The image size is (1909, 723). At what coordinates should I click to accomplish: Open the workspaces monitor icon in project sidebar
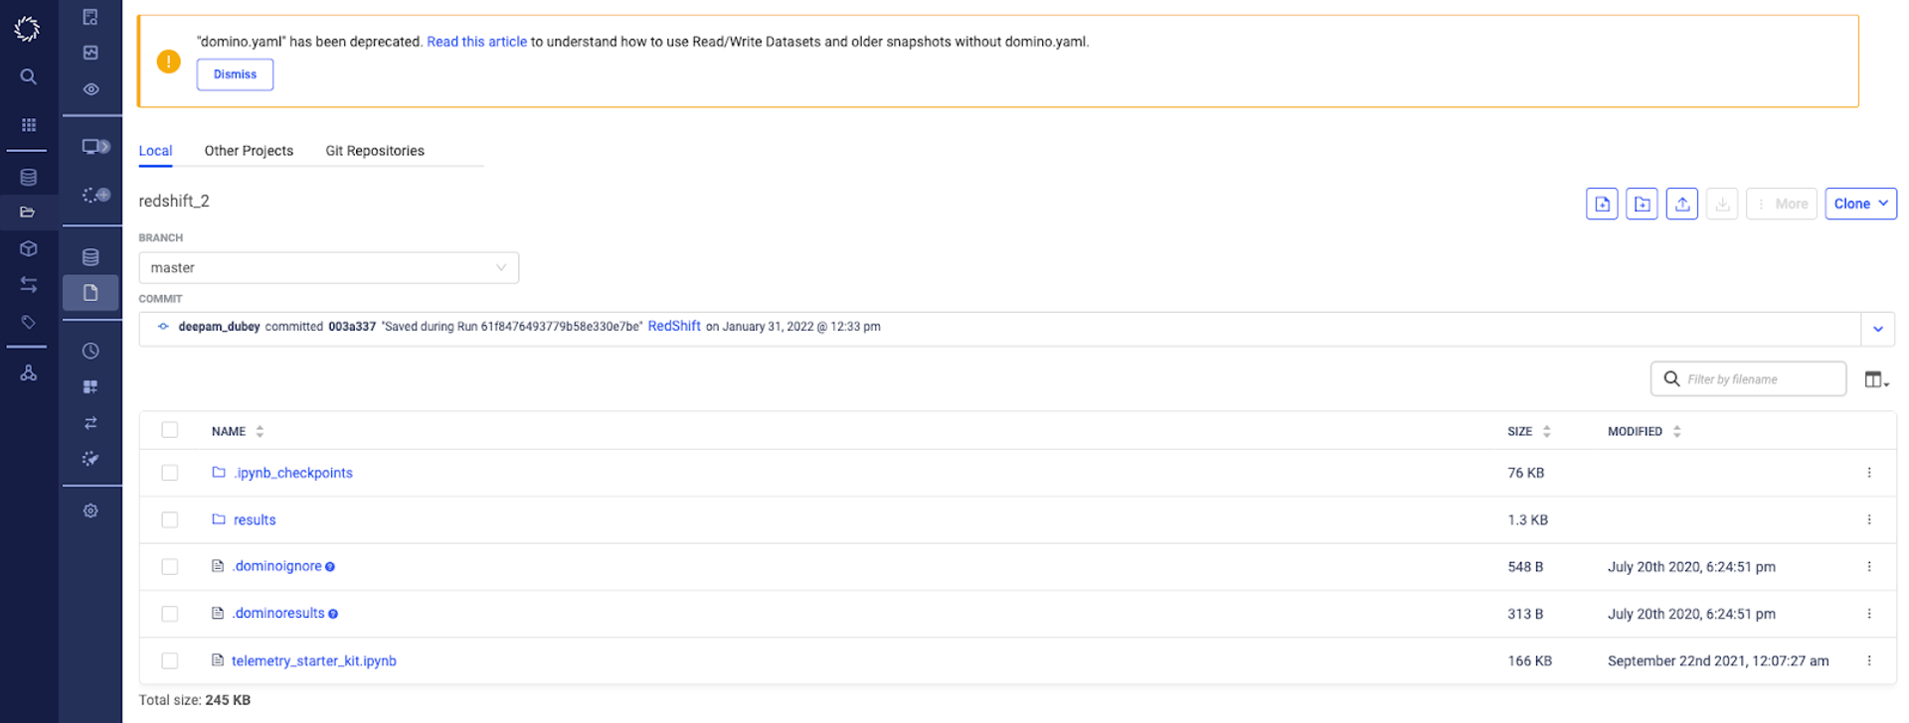coord(95,147)
